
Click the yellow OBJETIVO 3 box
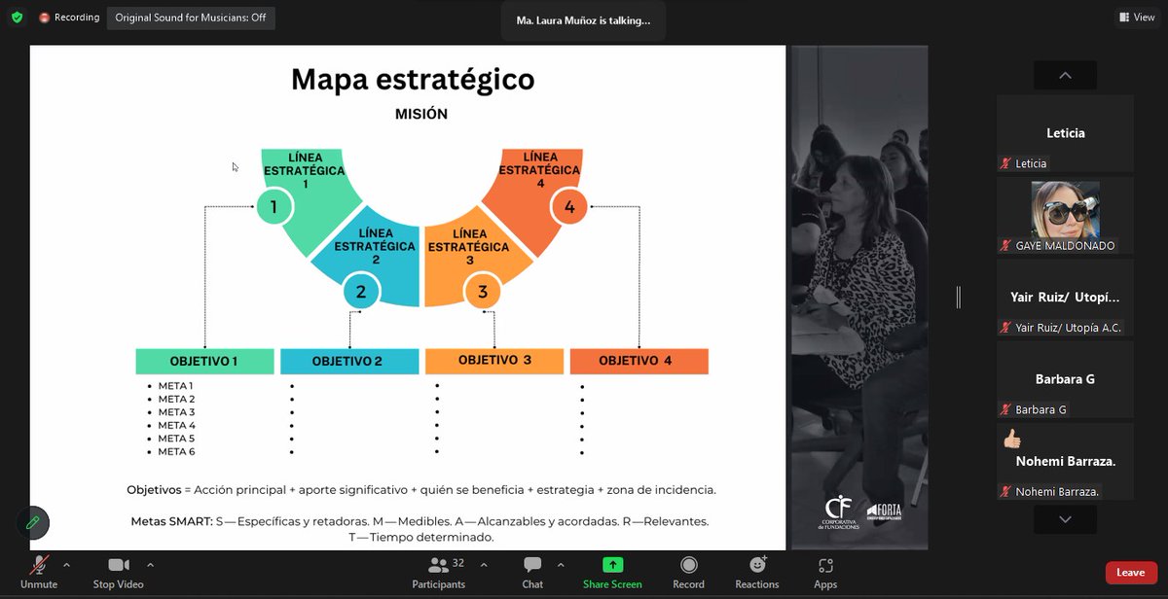coord(494,361)
